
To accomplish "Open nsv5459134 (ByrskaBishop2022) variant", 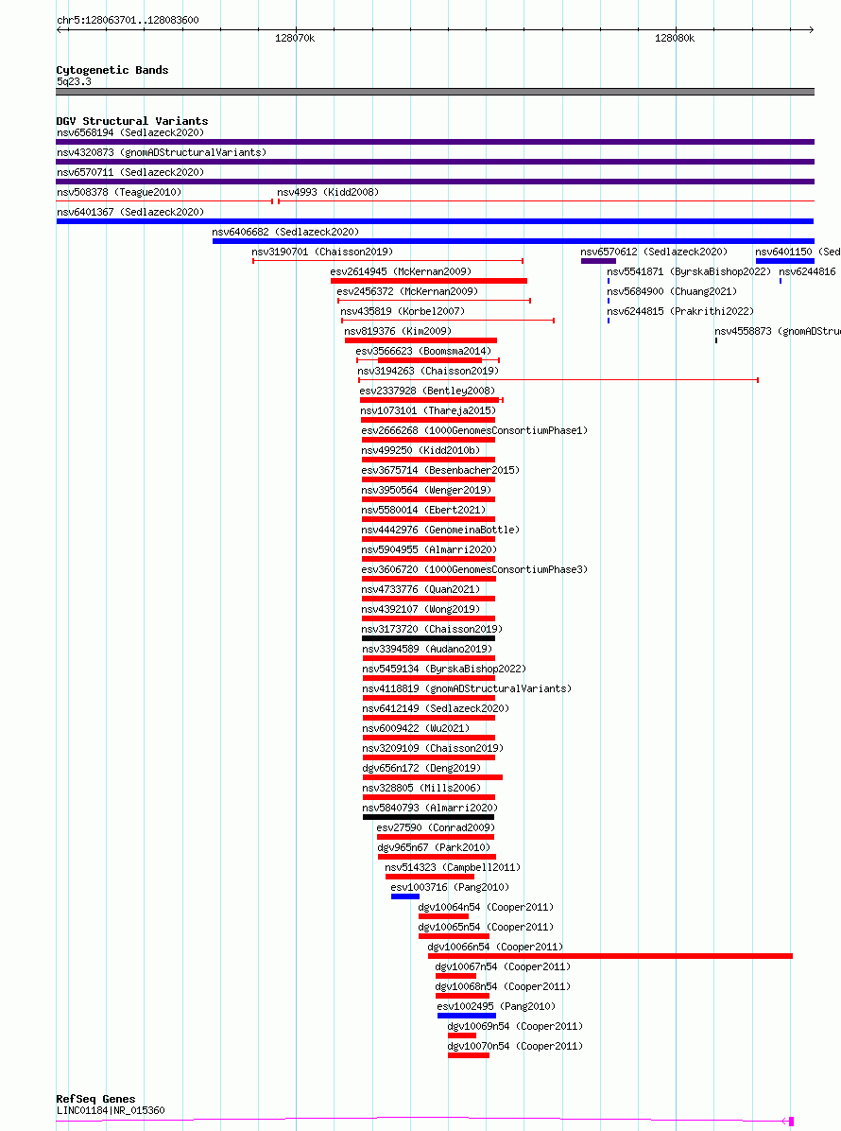I will [444, 669].
